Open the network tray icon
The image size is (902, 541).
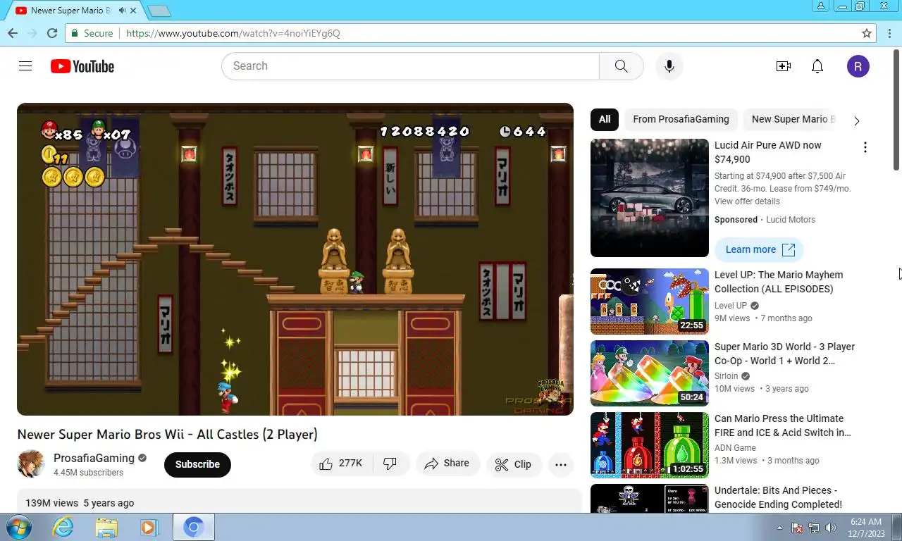pyautogui.click(x=814, y=528)
